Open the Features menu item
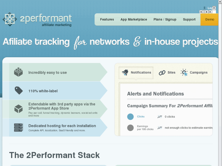 click(107, 19)
